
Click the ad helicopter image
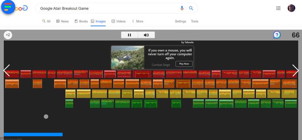128,58
